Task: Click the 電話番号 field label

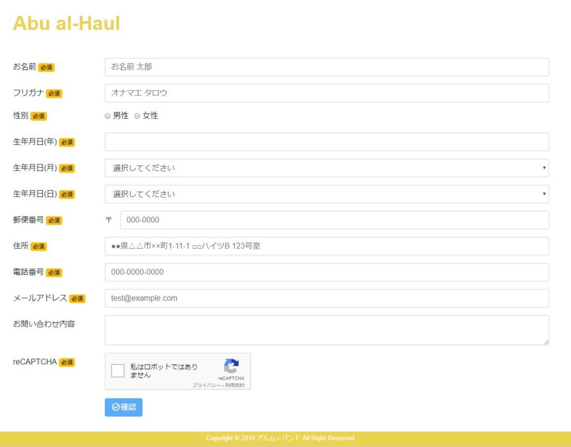Action: tap(28, 272)
